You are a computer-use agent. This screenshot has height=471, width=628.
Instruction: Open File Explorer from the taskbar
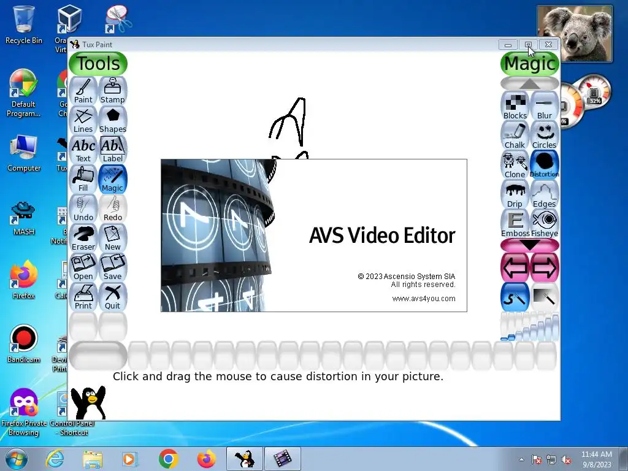tap(93, 459)
